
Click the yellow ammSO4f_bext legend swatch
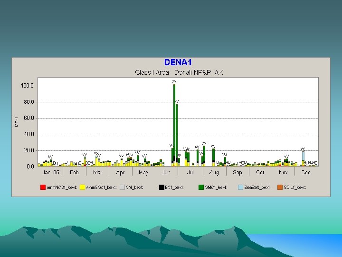point(83,188)
